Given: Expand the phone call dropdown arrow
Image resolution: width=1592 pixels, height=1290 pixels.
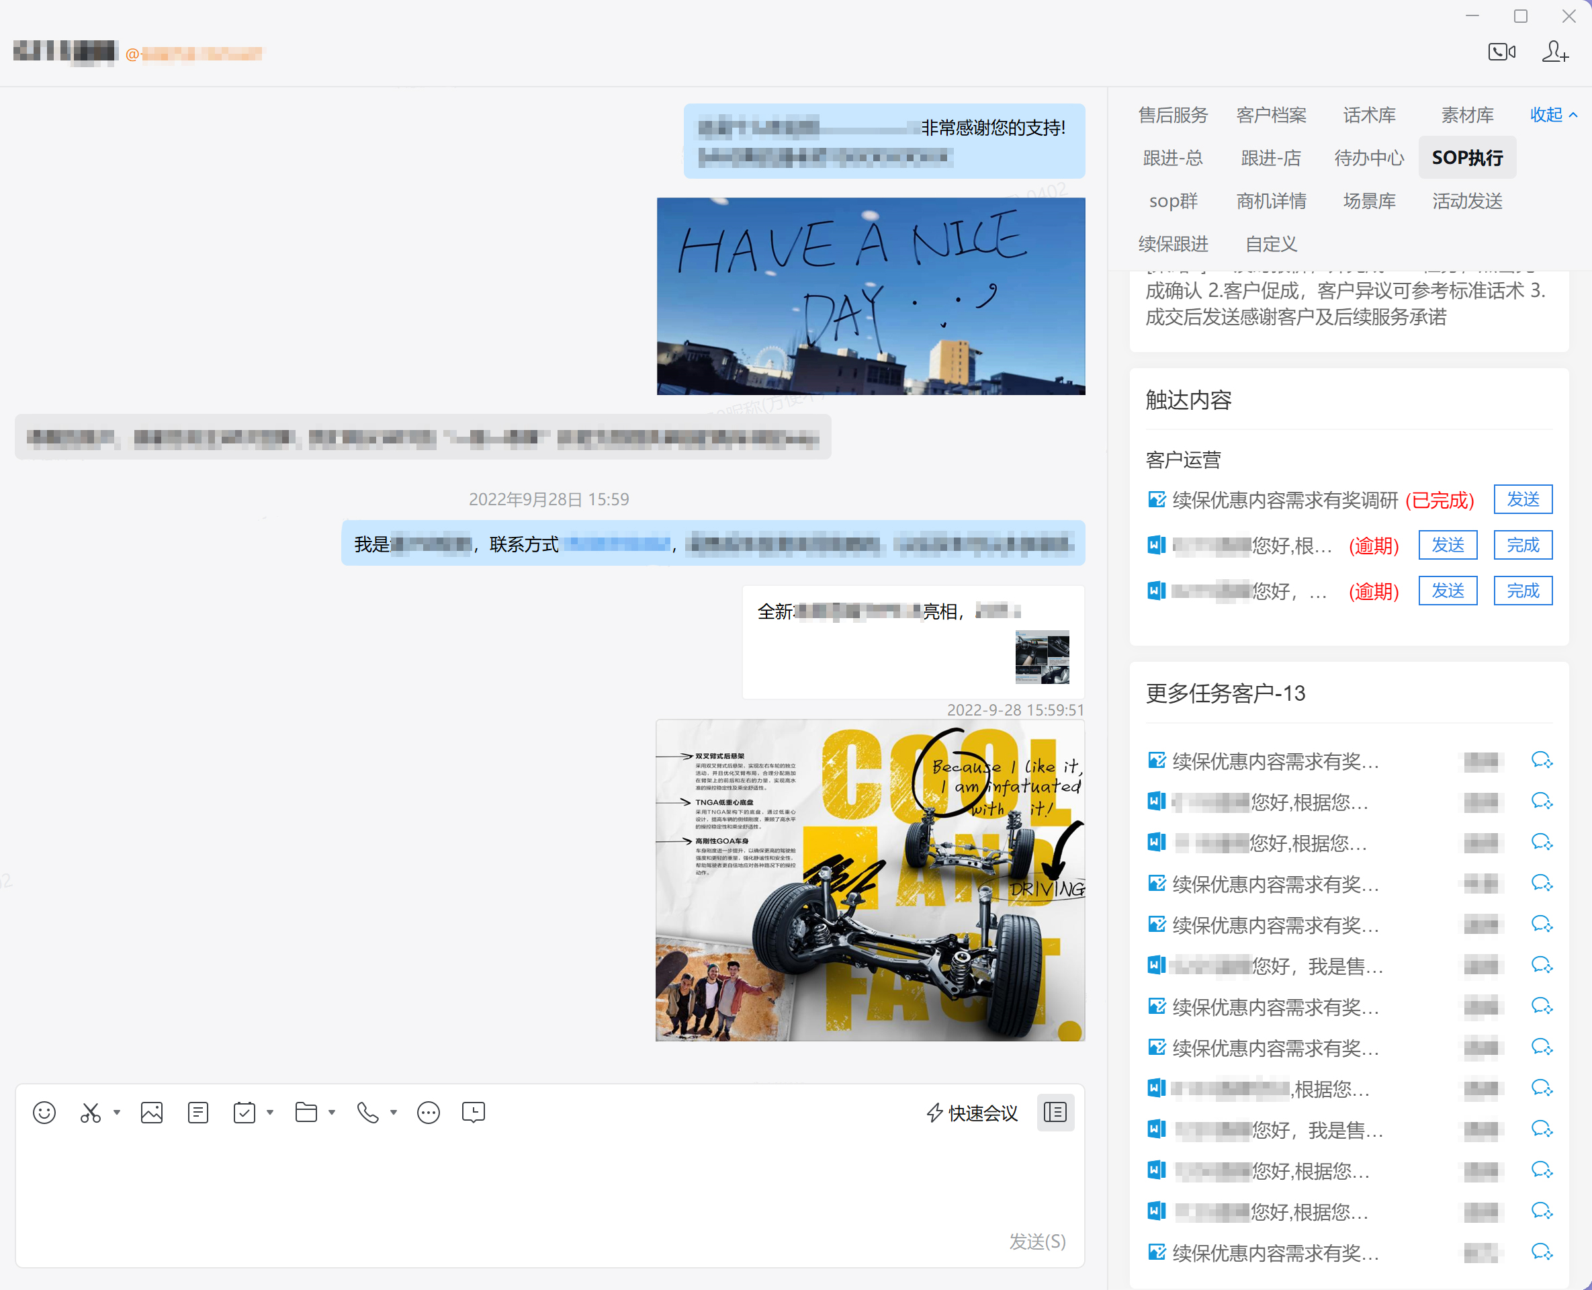Looking at the screenshot, I should click(x=394, y=1113).
